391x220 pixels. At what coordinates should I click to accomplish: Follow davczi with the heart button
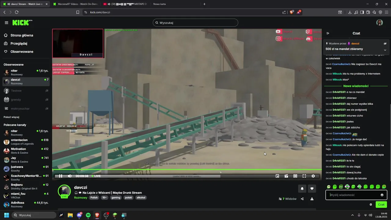tap(312, 189)
